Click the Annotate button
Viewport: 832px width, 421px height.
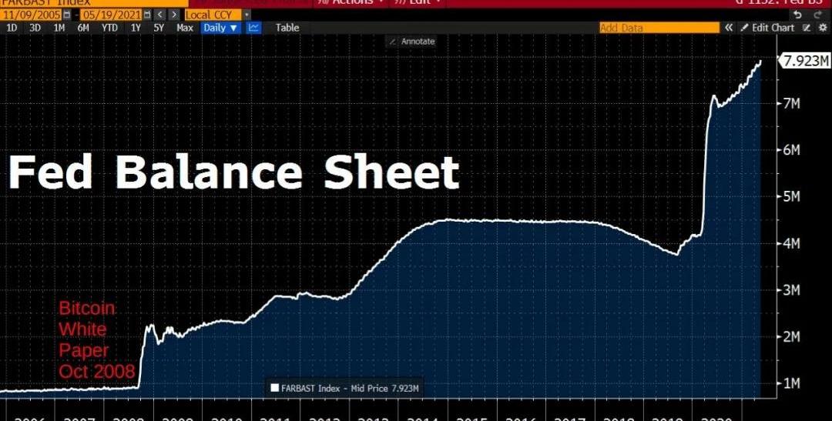(x=412, y=42)
